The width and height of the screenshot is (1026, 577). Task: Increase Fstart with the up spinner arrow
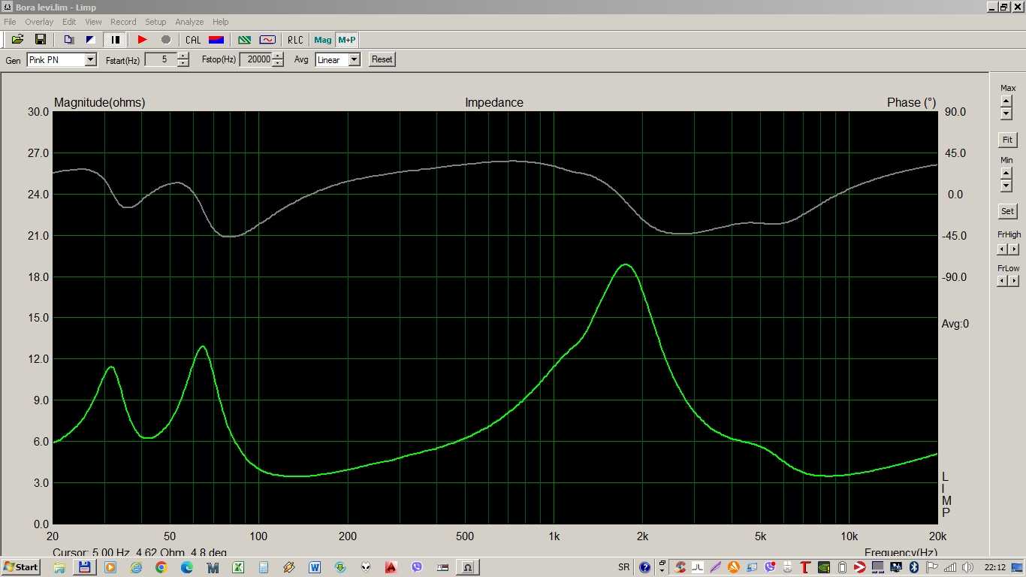(x=183, y=56)
